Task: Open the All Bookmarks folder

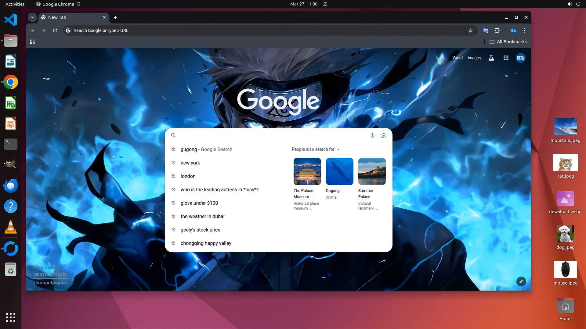Action: [x=508, y=42]
